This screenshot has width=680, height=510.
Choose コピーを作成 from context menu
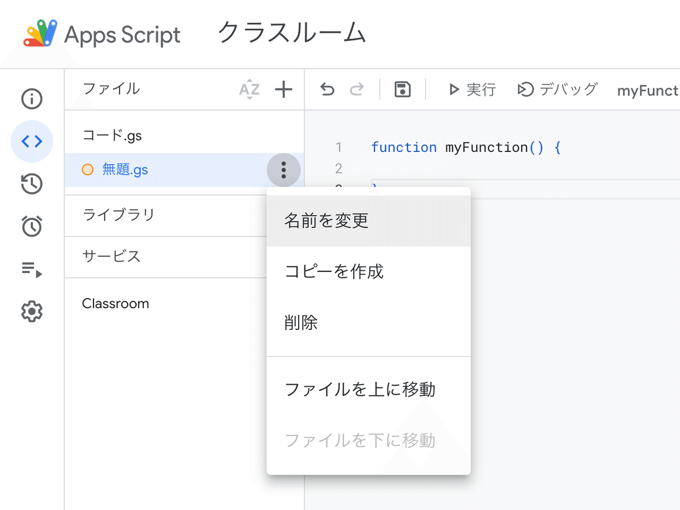(368, 272)
